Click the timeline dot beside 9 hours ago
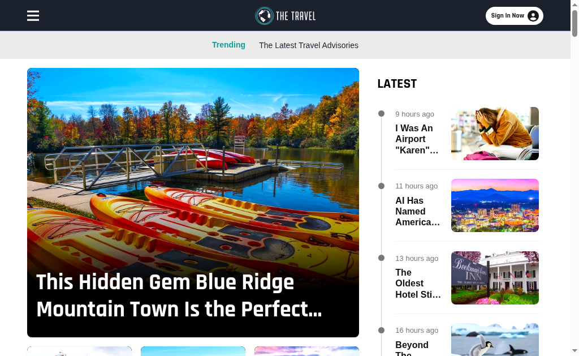 pyautogui.click(x=382, y=114)
